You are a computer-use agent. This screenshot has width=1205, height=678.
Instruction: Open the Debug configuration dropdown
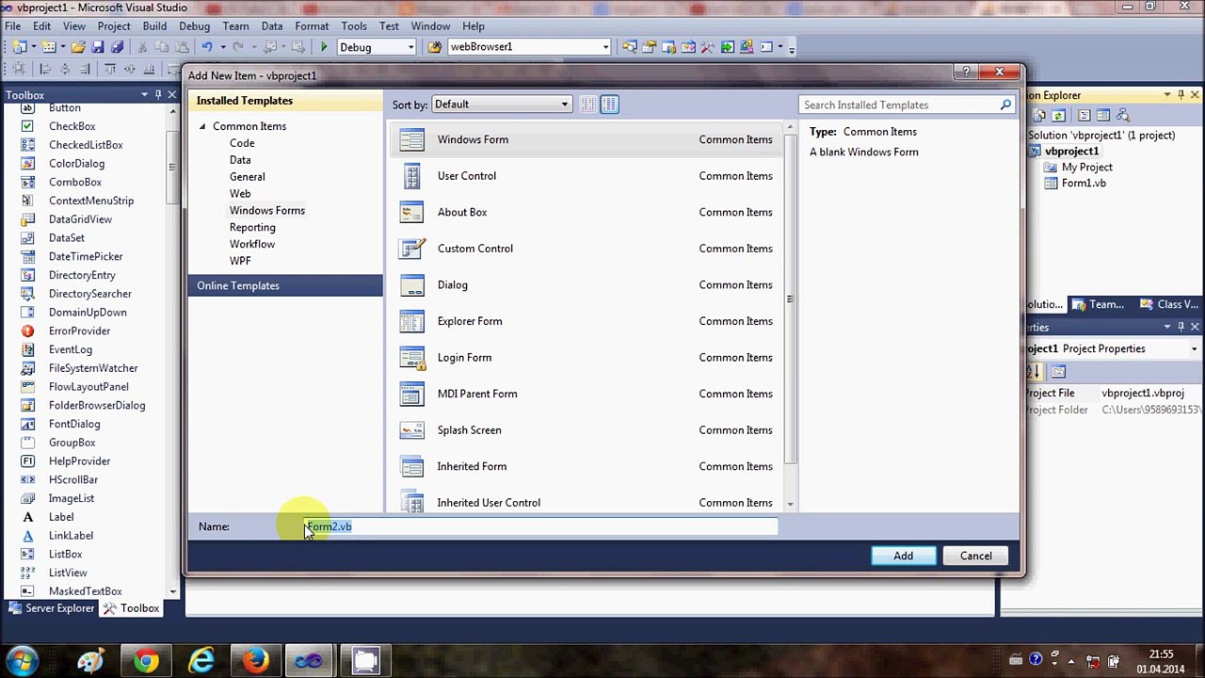[x=377, y=47]
